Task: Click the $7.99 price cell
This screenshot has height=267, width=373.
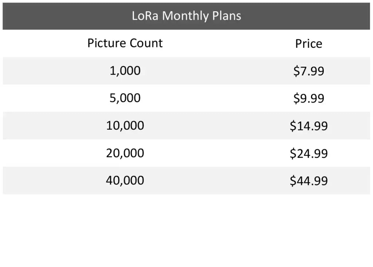Action: tap(309, 71)
